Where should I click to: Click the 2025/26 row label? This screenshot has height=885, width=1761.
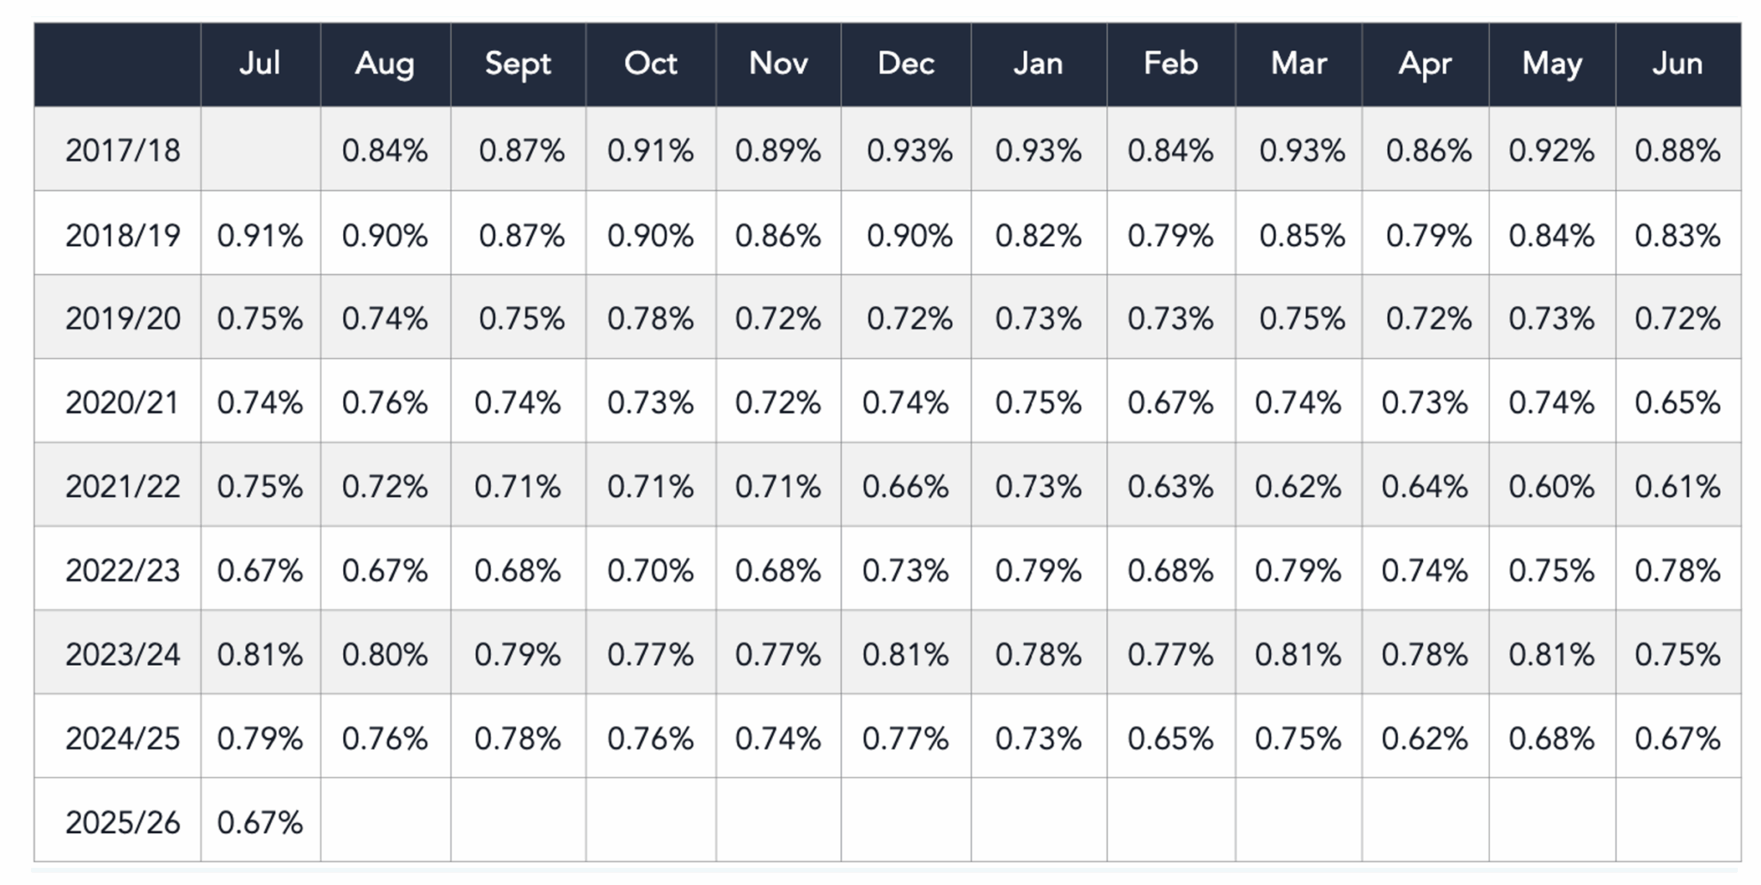122,823
